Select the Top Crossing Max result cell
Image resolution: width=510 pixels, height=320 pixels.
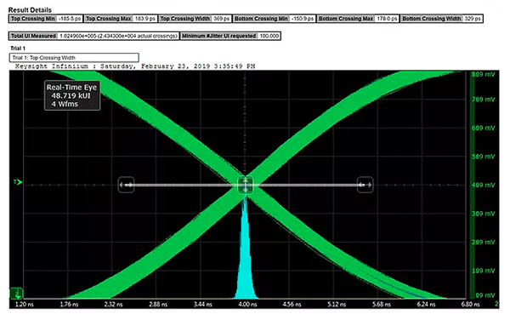[x=121, y=19]
